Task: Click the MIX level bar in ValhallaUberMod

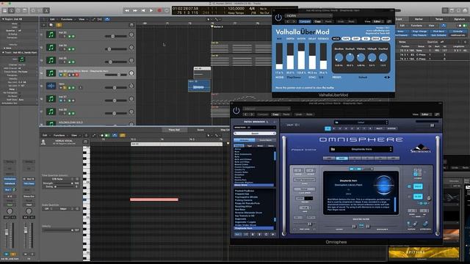Action: [x=279, y=56]
